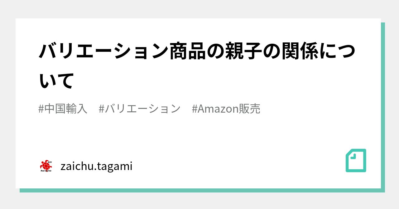
Task: Open the zaichu.tagami author profile
Action: [x=96, y=166]
